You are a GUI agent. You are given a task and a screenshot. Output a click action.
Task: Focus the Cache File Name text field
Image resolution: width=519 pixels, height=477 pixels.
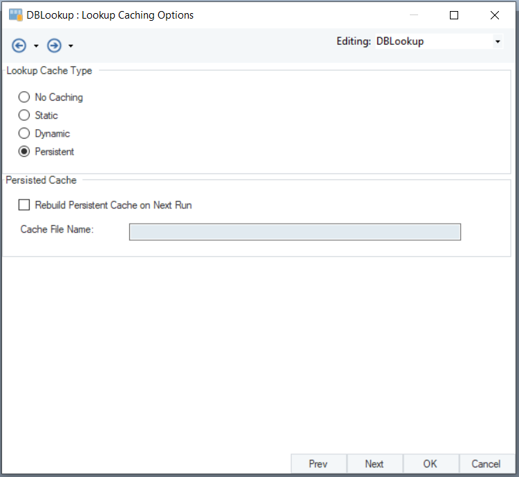tap(294, 232)
